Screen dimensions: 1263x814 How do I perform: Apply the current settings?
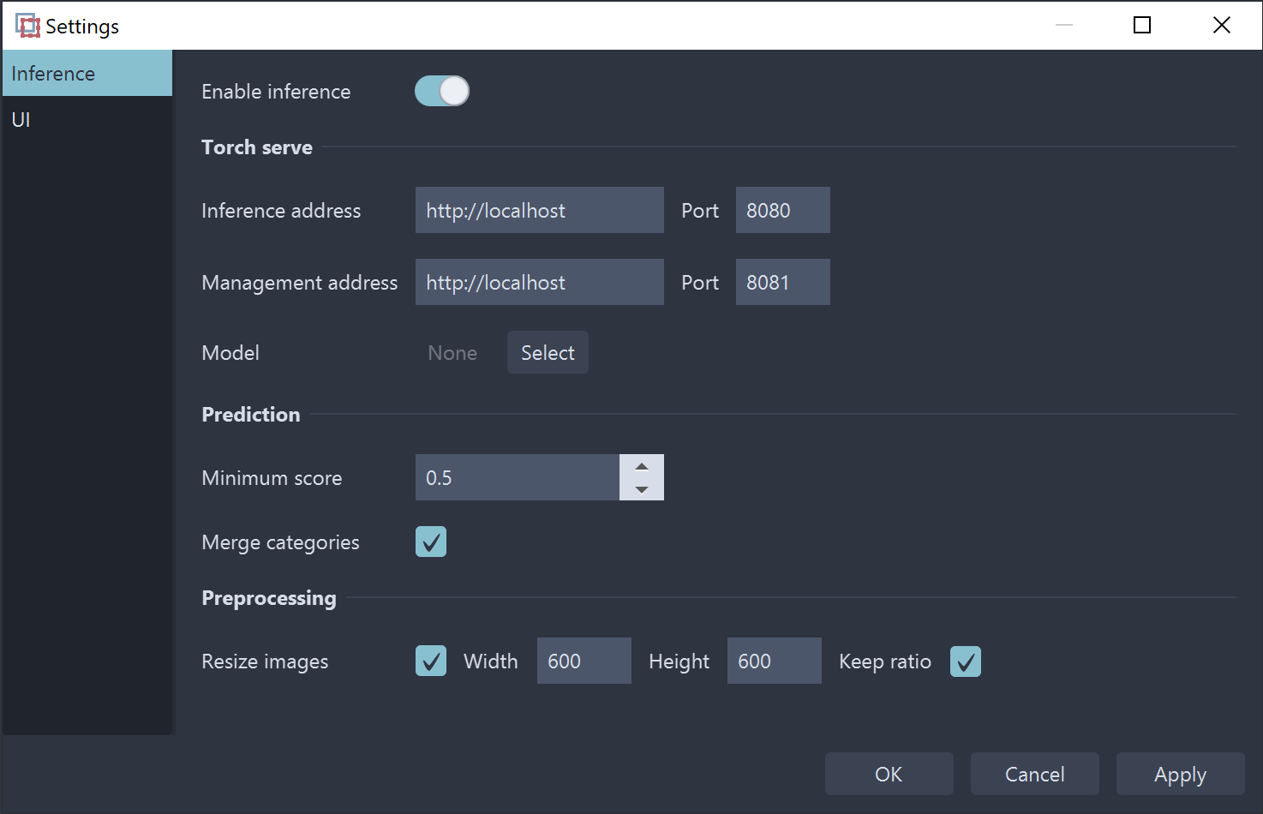(x=1180, y=774)
